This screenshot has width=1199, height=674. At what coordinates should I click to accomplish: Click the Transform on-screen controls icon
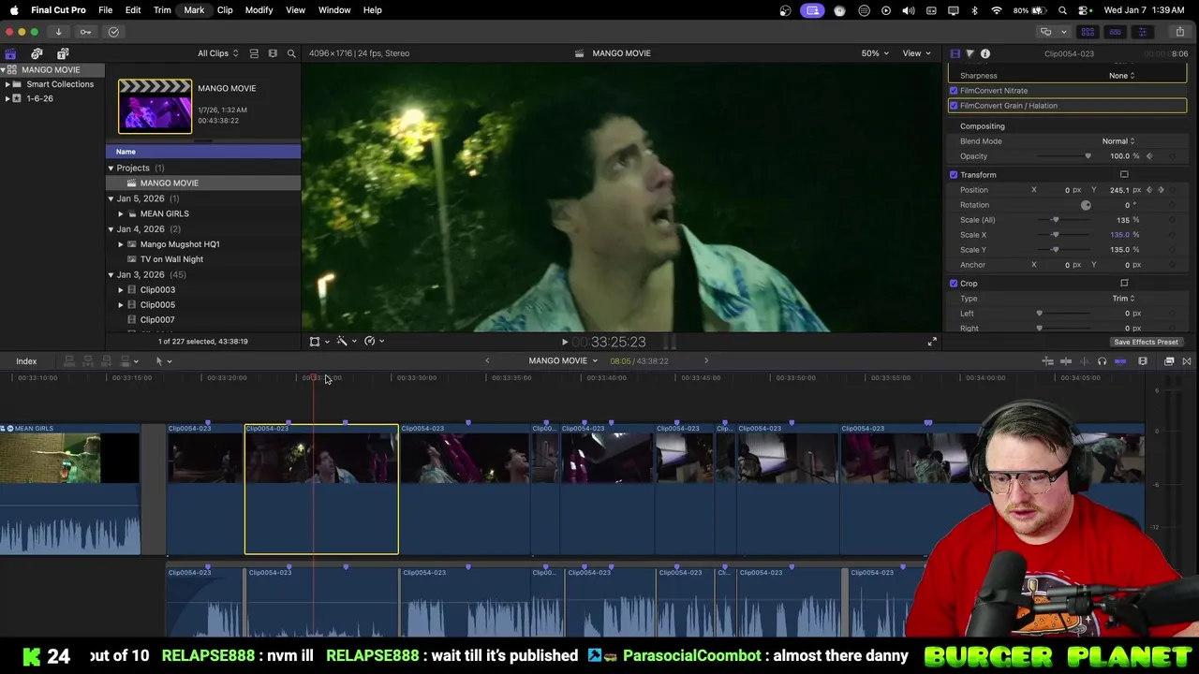(x=1124, y=175)
